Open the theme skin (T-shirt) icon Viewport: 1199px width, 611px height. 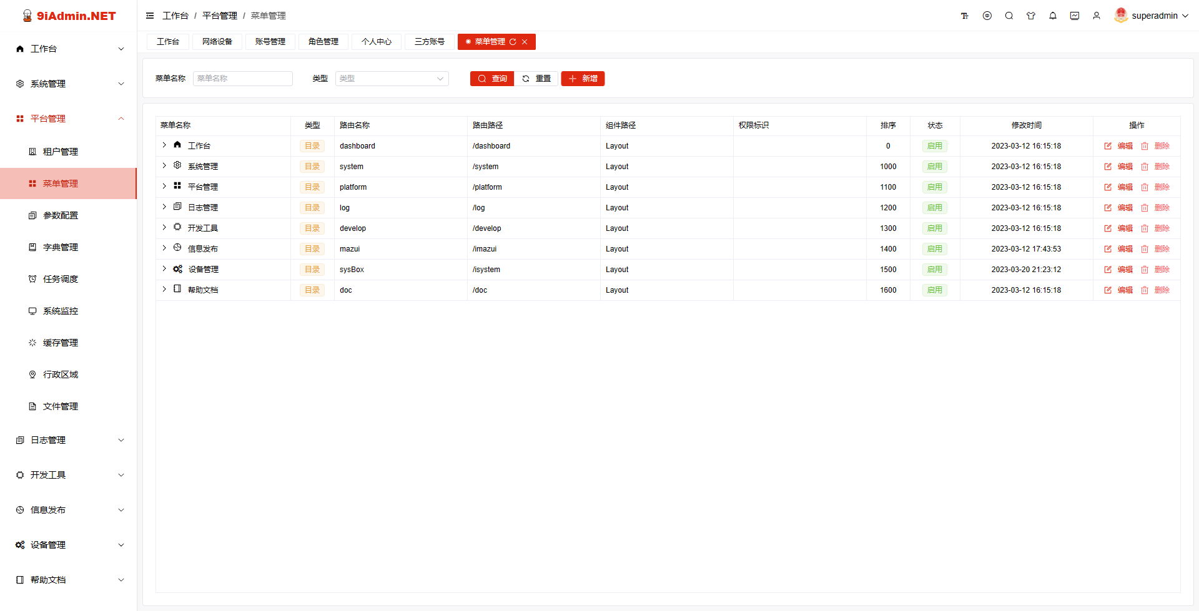click(1031, 16)
